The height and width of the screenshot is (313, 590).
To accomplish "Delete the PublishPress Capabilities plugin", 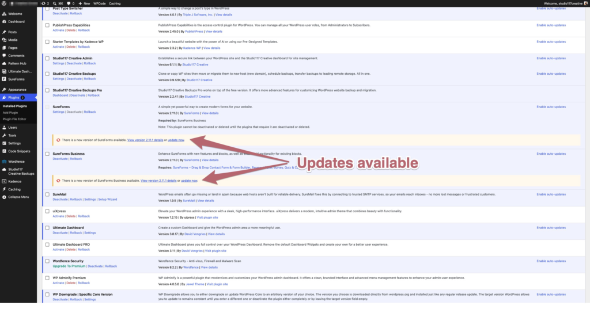I will click(71, 30).
